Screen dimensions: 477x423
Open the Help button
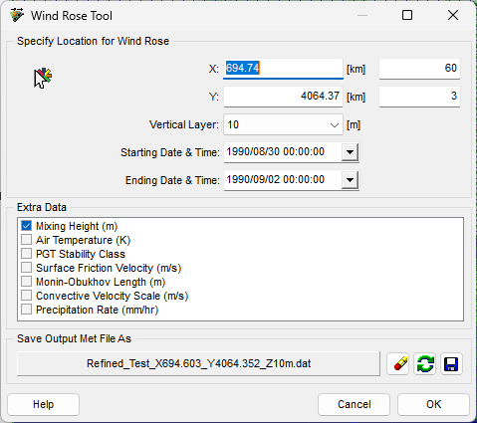click(43, 404)
